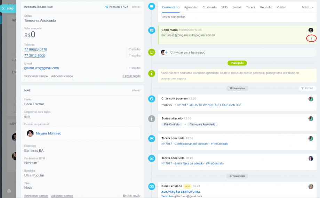Click the comment speech bubble timeline icon
This screenshot has width=320, height=198.
click(x=152, y=30)
